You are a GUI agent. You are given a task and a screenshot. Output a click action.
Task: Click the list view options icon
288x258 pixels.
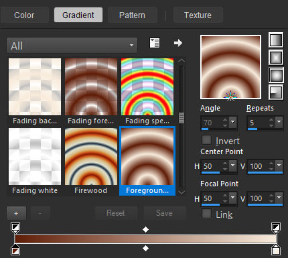click(155, 43)
